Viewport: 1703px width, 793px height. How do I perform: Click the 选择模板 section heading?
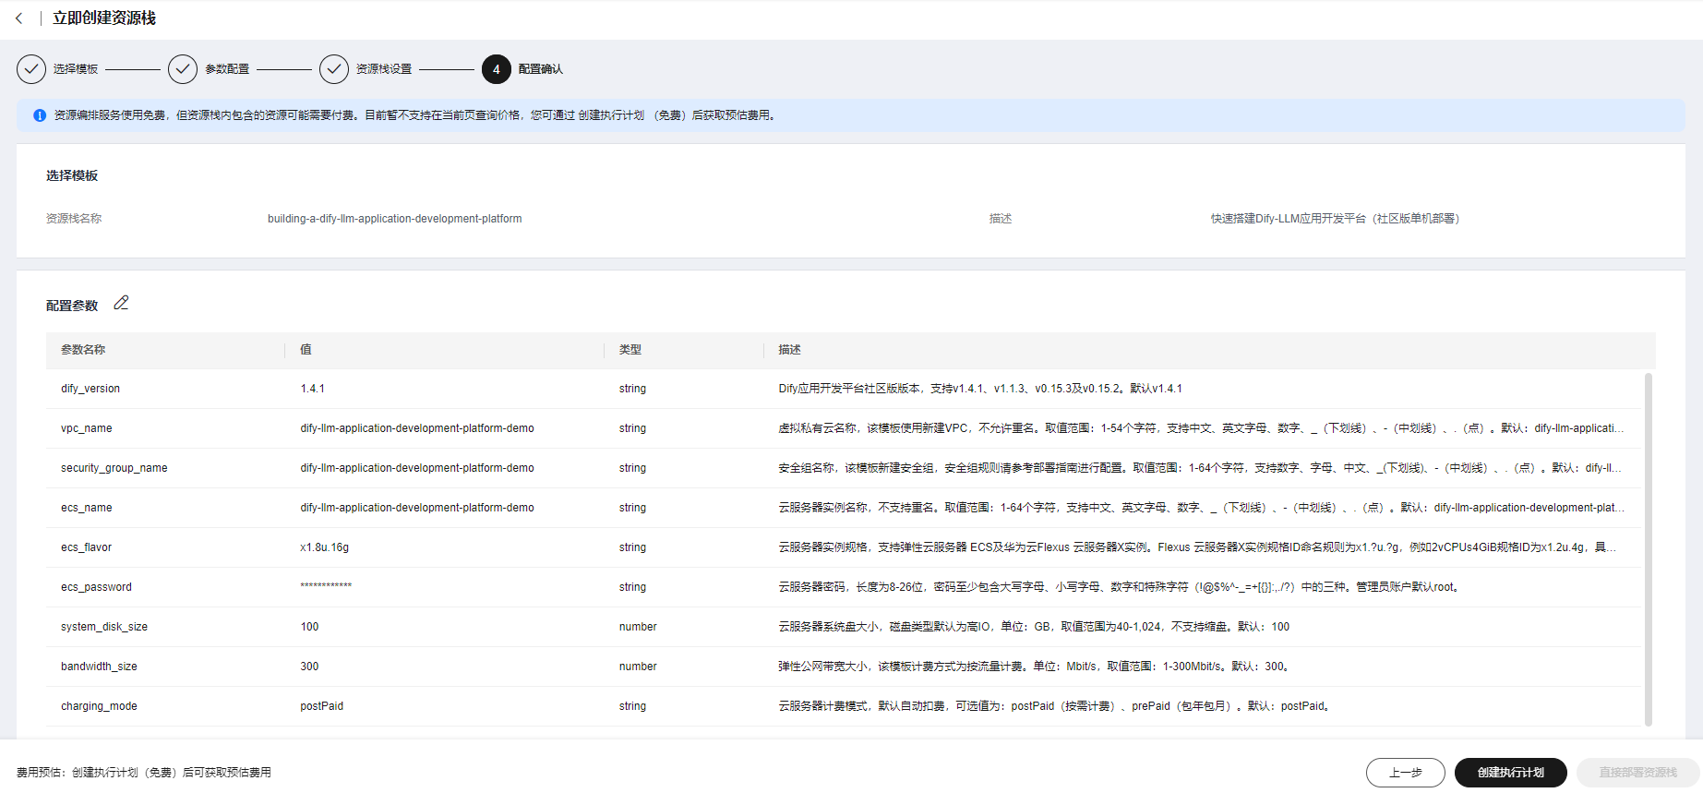(72, 175)
